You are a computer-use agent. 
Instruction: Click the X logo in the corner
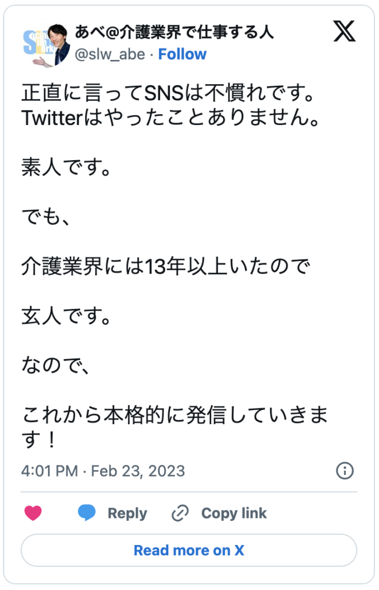(x=344, y=33)
